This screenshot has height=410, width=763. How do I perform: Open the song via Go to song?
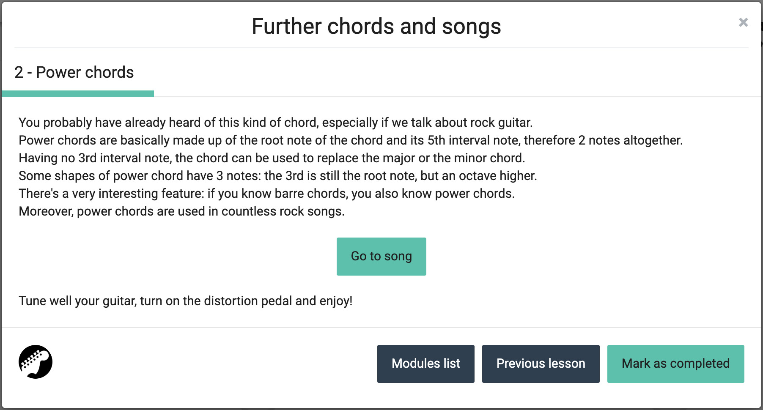coord(381,256)
